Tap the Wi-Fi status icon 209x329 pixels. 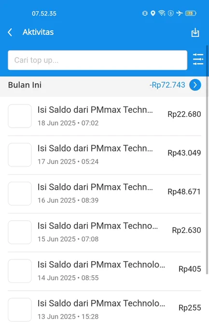click(162, 13)
